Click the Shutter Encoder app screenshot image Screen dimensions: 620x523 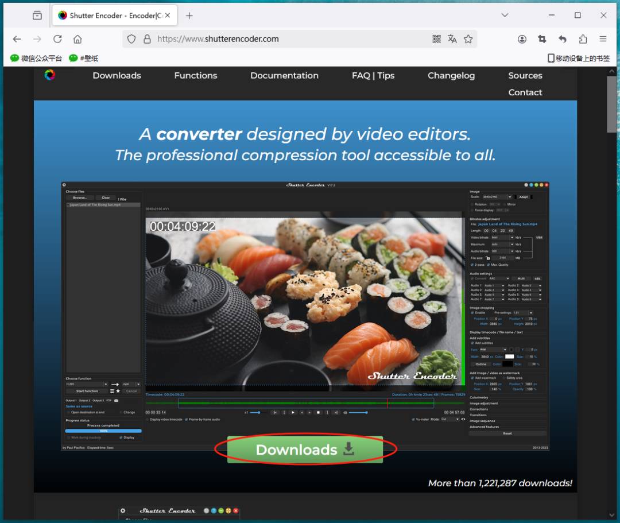305,316
